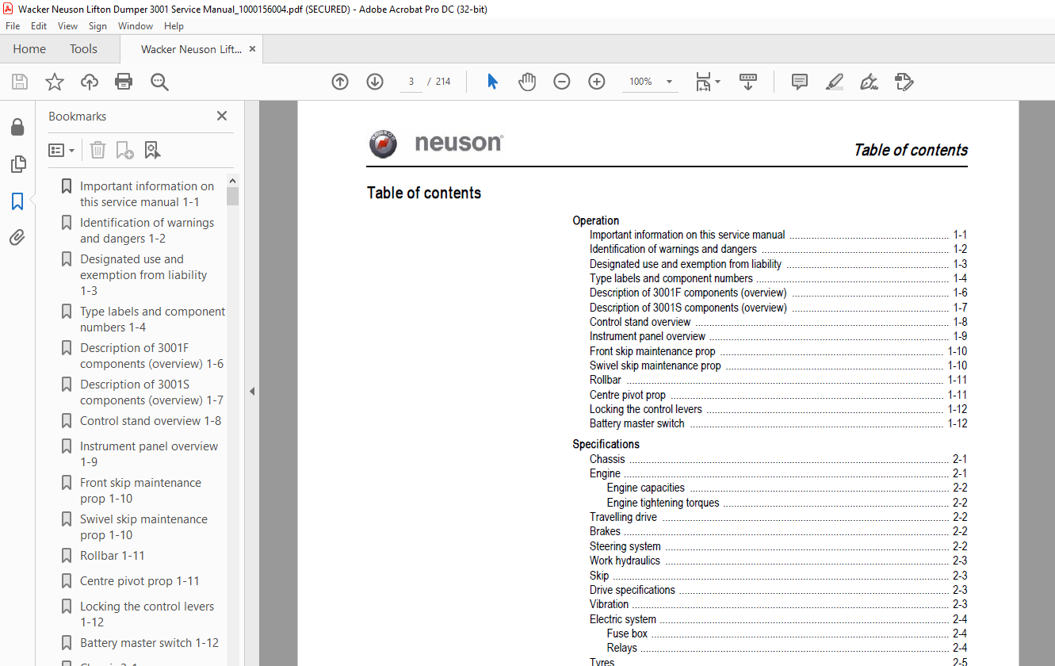
Task: Print the document via printer icon
Action: pos(124,82)
